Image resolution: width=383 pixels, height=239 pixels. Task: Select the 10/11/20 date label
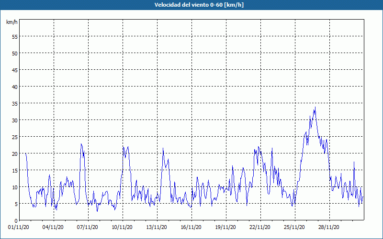pos(122,228)
